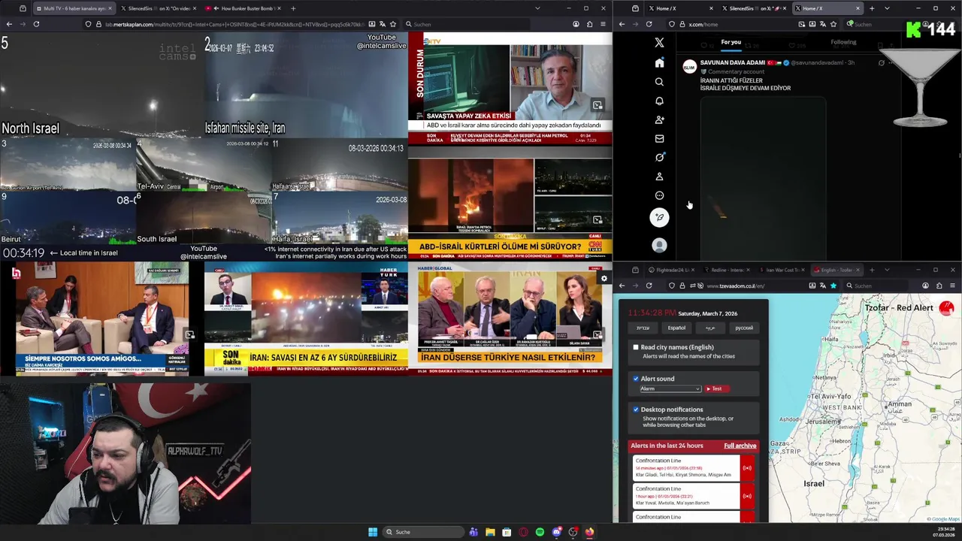Click the Windows Start button
The height and width of the screenshot is (541, 962).
[373, 532]
